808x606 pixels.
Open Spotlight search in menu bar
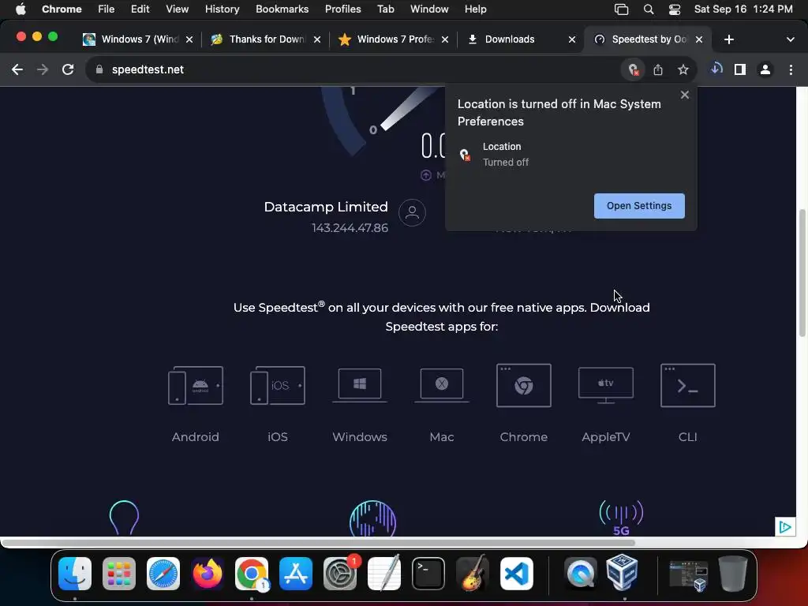pyautogui.click(x=649, y=9)
